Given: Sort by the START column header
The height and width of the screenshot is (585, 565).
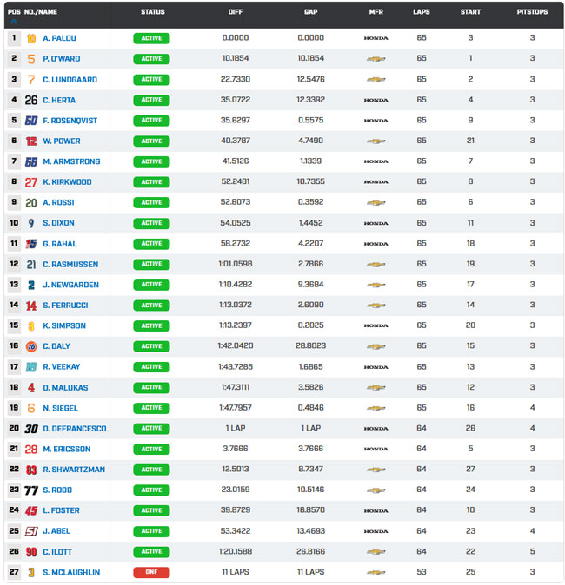Looking at the screenshot, I should pos(470,12).
